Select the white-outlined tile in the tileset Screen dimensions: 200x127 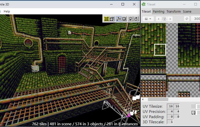click(x=160, y=50)
